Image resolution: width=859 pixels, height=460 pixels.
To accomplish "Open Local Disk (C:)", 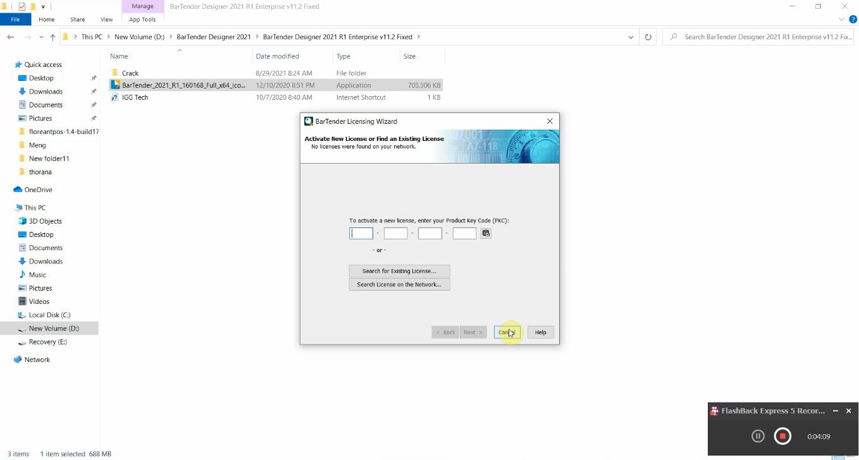I will pyautogui.click(x=49, y=315).
